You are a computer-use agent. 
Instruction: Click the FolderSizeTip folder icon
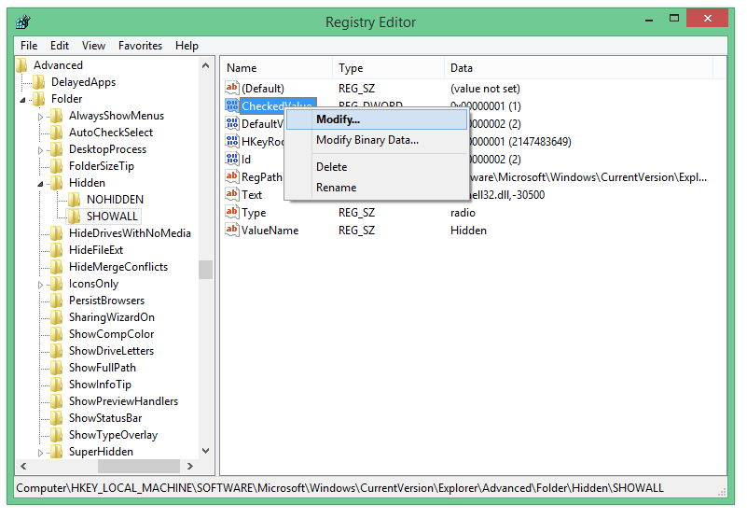coord(57,166)
